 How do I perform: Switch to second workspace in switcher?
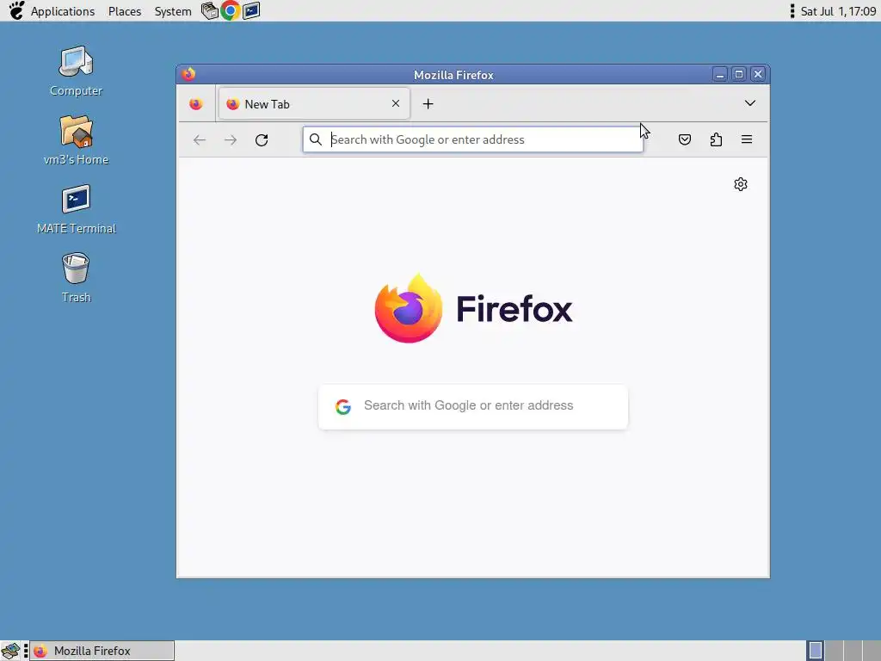[x=834, y=651]
